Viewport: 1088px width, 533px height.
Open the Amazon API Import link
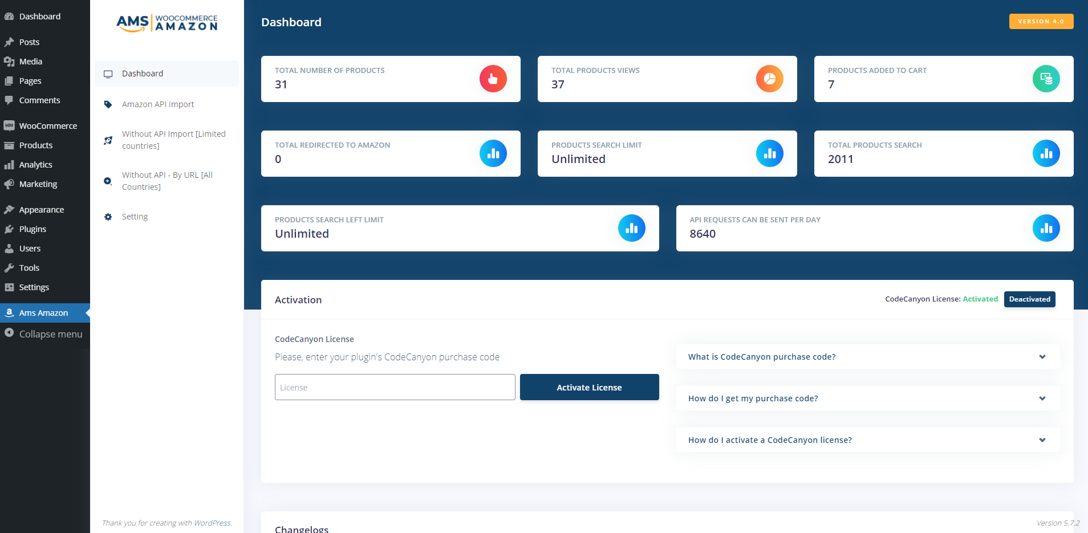tap(158, 104)
